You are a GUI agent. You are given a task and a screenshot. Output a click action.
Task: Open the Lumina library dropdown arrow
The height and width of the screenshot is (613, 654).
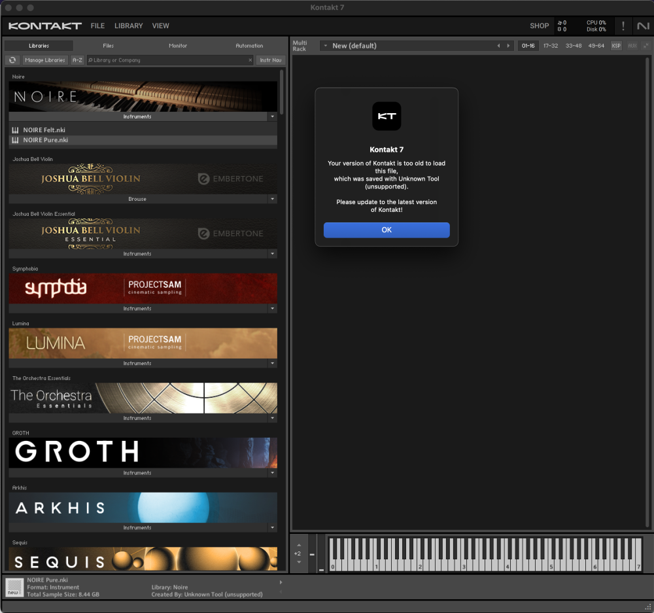point(272,364)
